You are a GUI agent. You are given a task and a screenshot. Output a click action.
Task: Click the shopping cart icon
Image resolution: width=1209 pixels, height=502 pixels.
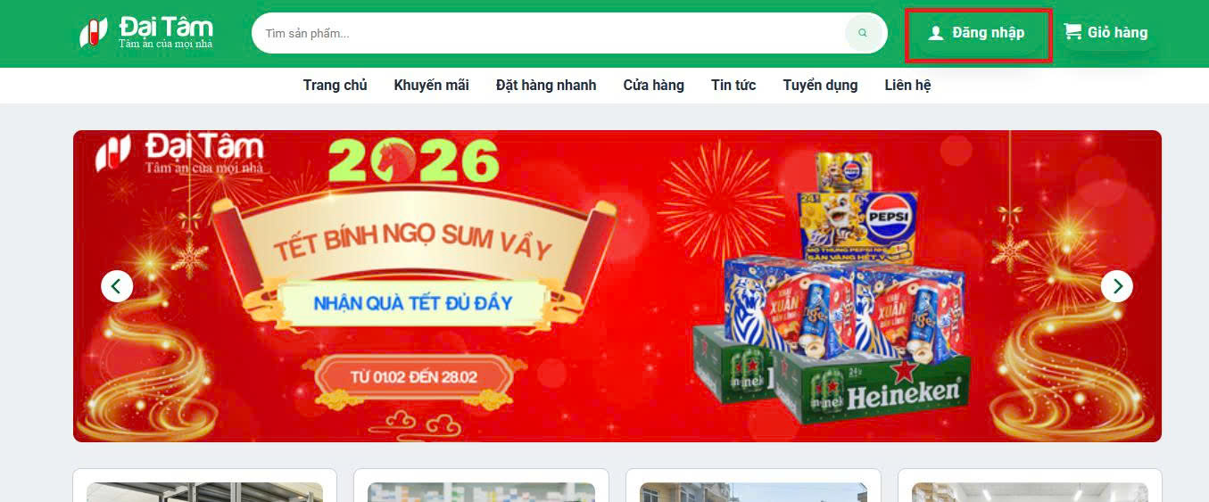click(1072, 32)
